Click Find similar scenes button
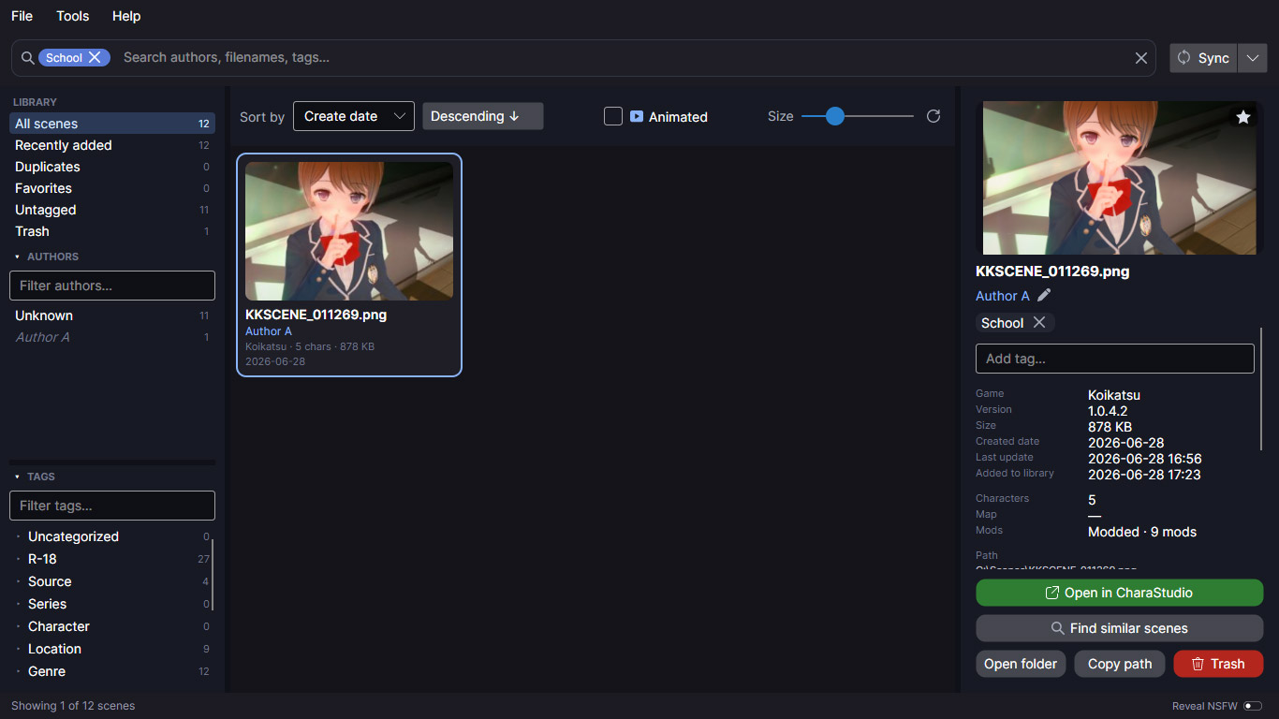The width and height of the screenshot is (1279, 719). point(1120,628)
